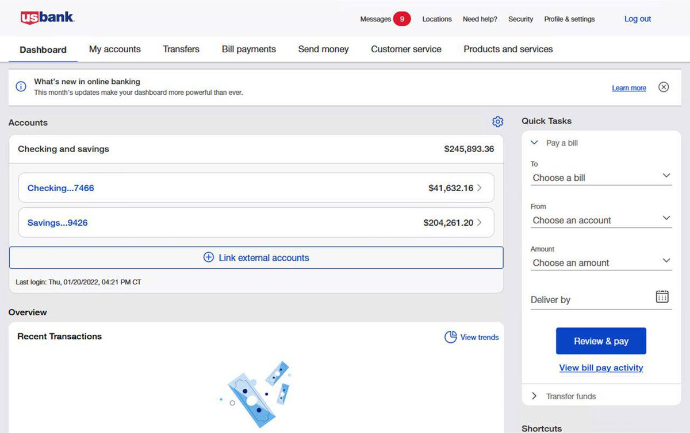Open the Products and services tab

pos(508,49)
